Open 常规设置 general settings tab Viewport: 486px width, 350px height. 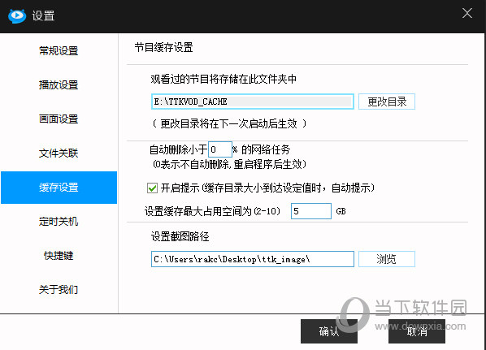59,51
